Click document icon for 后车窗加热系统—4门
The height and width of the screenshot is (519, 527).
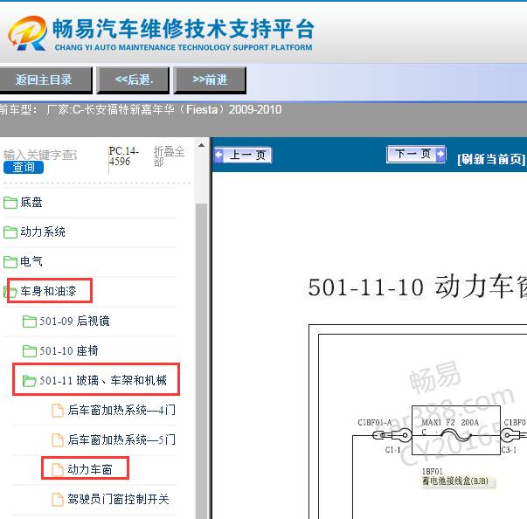(x=58, y=411)
